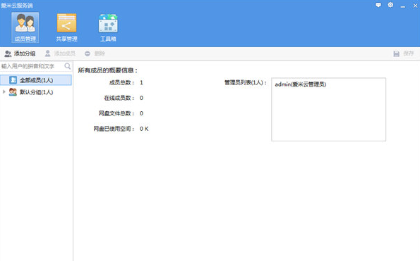
Task: Click 删除 delete button in toolbar
Action: pos(95,53)
